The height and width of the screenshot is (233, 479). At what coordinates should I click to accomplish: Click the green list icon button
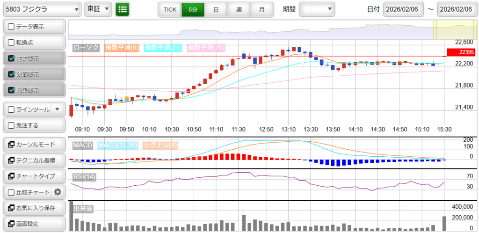pyautogui.click(x=123, y=9)
